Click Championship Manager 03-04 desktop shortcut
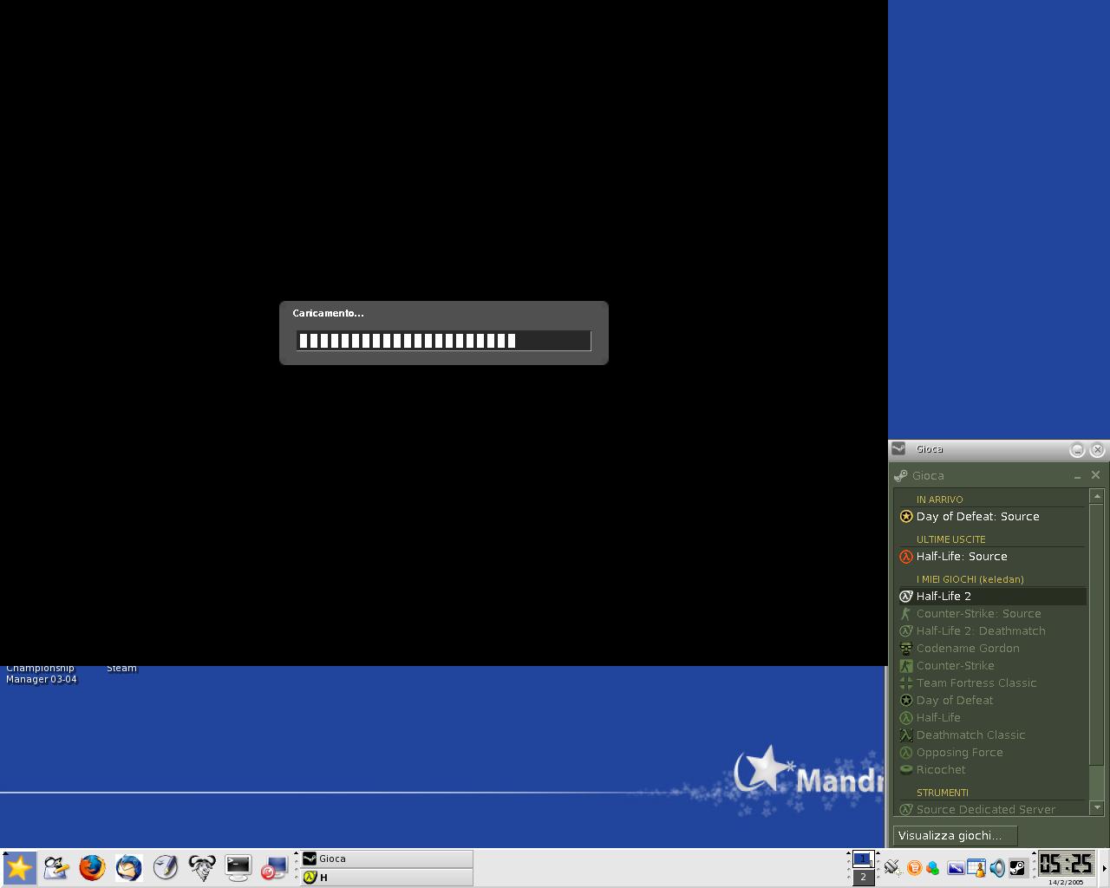Viewport: 1110px width, 888px height. pos(42,674)
